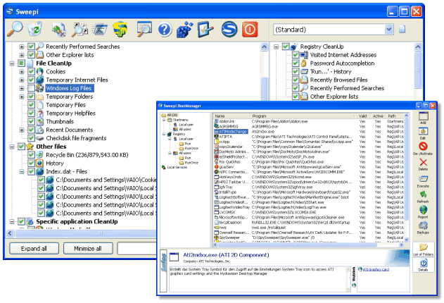Click Edit icon in BootManager sidebar
Viewport: 444px width, 303px height.
coord(423,132)
